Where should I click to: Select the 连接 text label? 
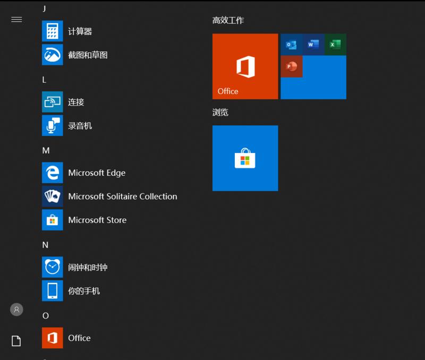tap(76, 102)
